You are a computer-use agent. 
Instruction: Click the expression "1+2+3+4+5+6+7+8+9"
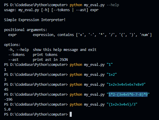(x=126, y=85)
